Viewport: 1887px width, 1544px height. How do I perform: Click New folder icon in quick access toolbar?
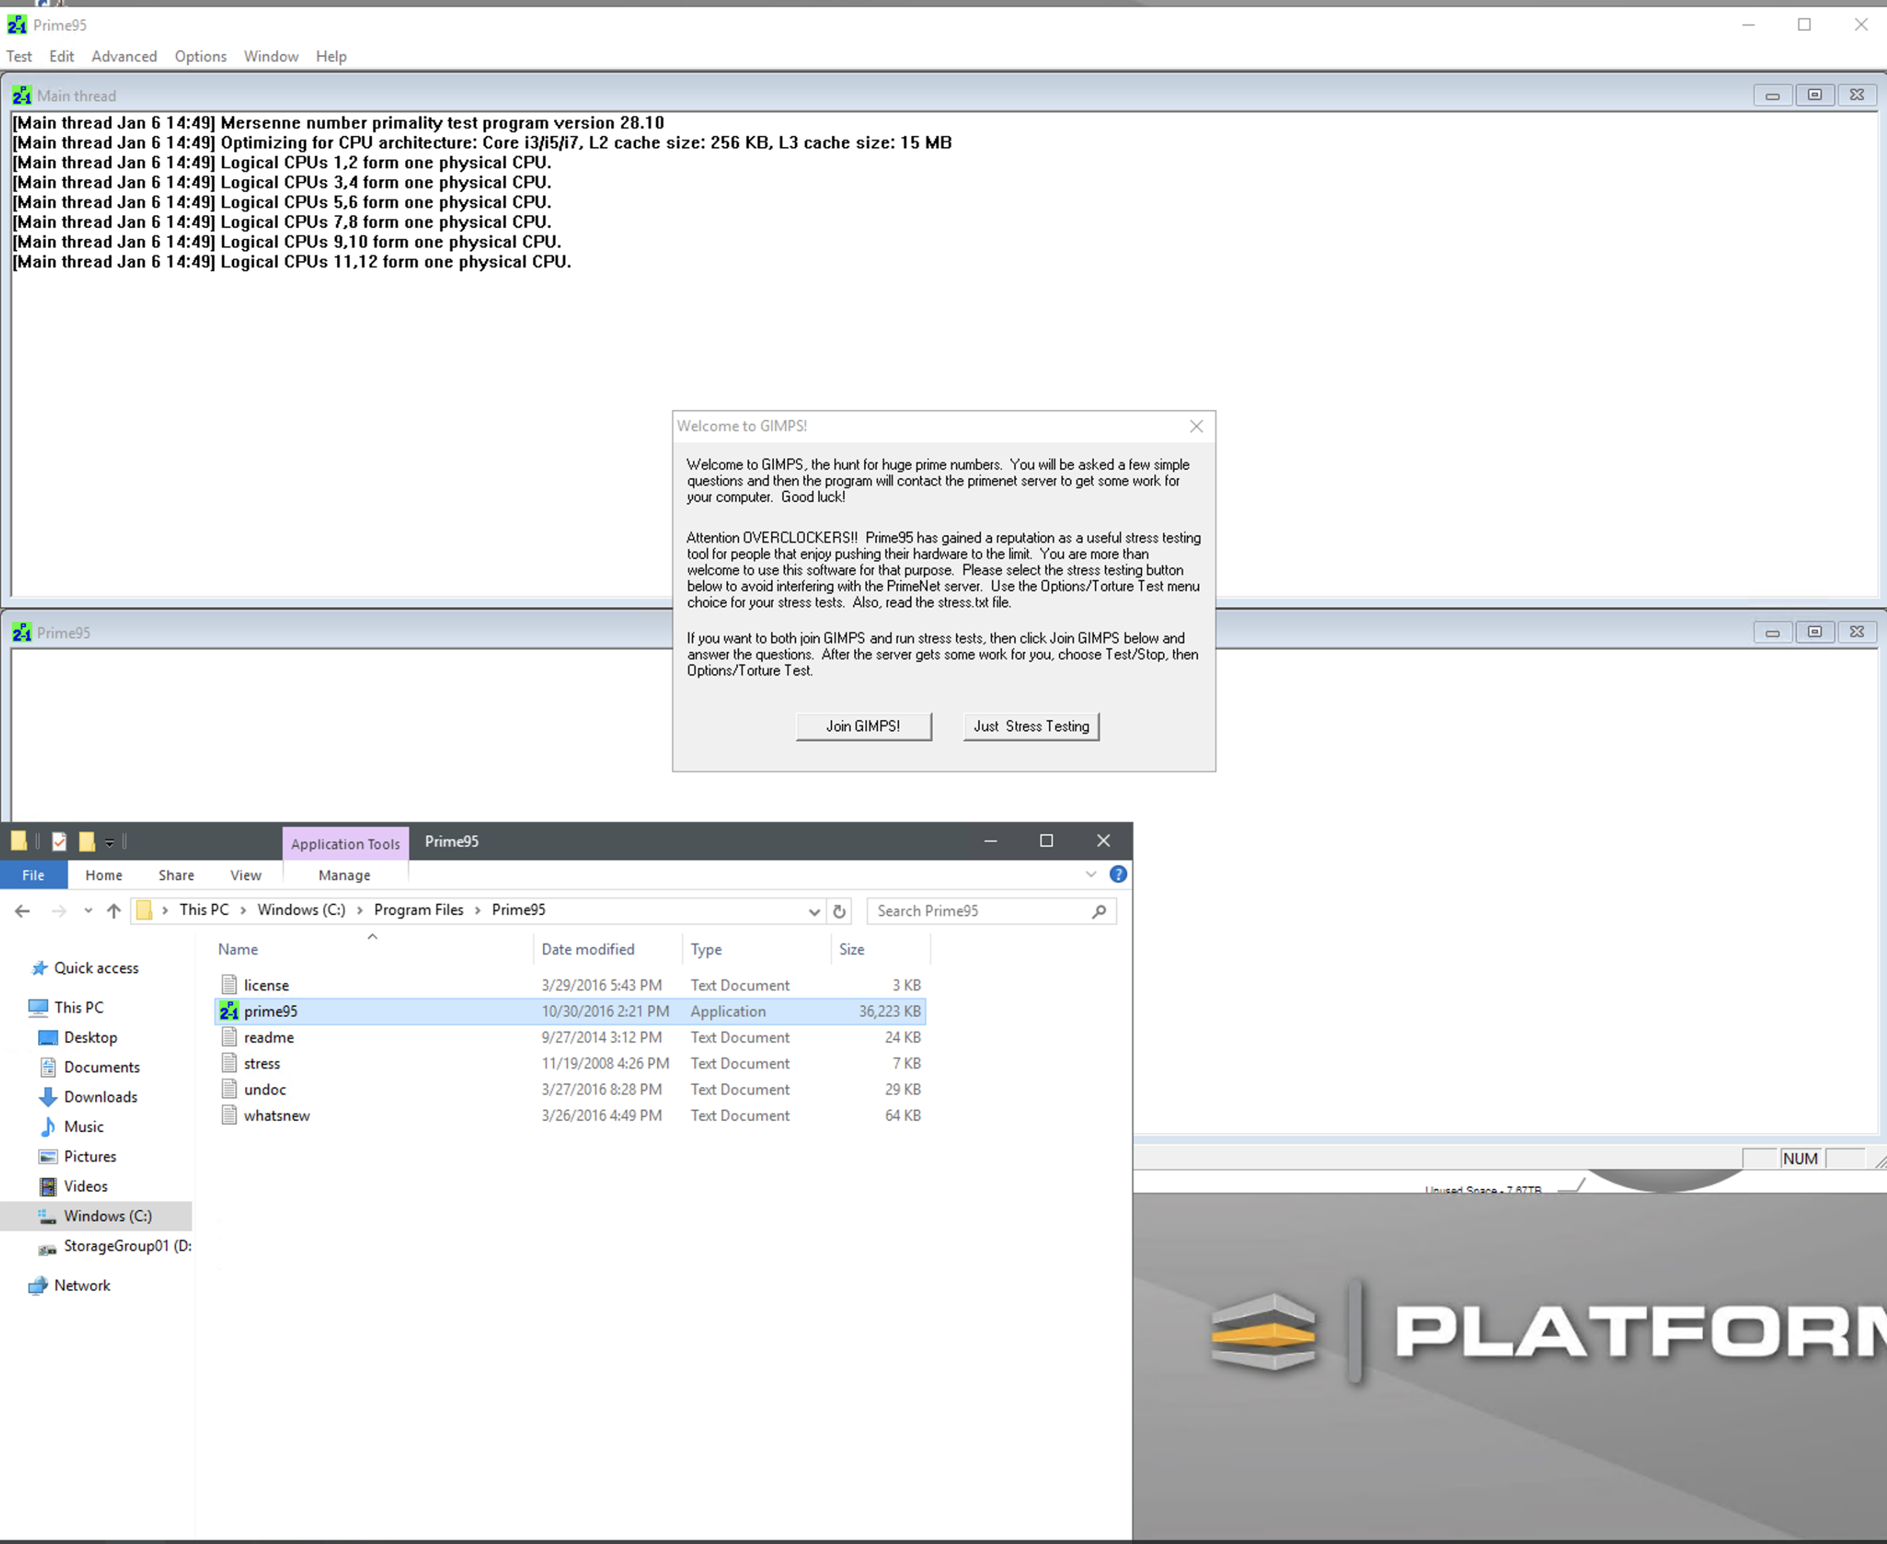pyautogui.click(x=86, y=842)
